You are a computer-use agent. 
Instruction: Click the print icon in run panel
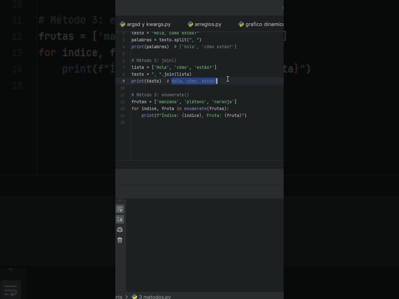pos(120,230)
